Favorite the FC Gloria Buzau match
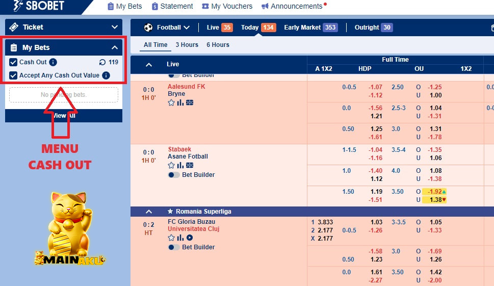This screenshot has height=286, width=494. click(171, 238)
